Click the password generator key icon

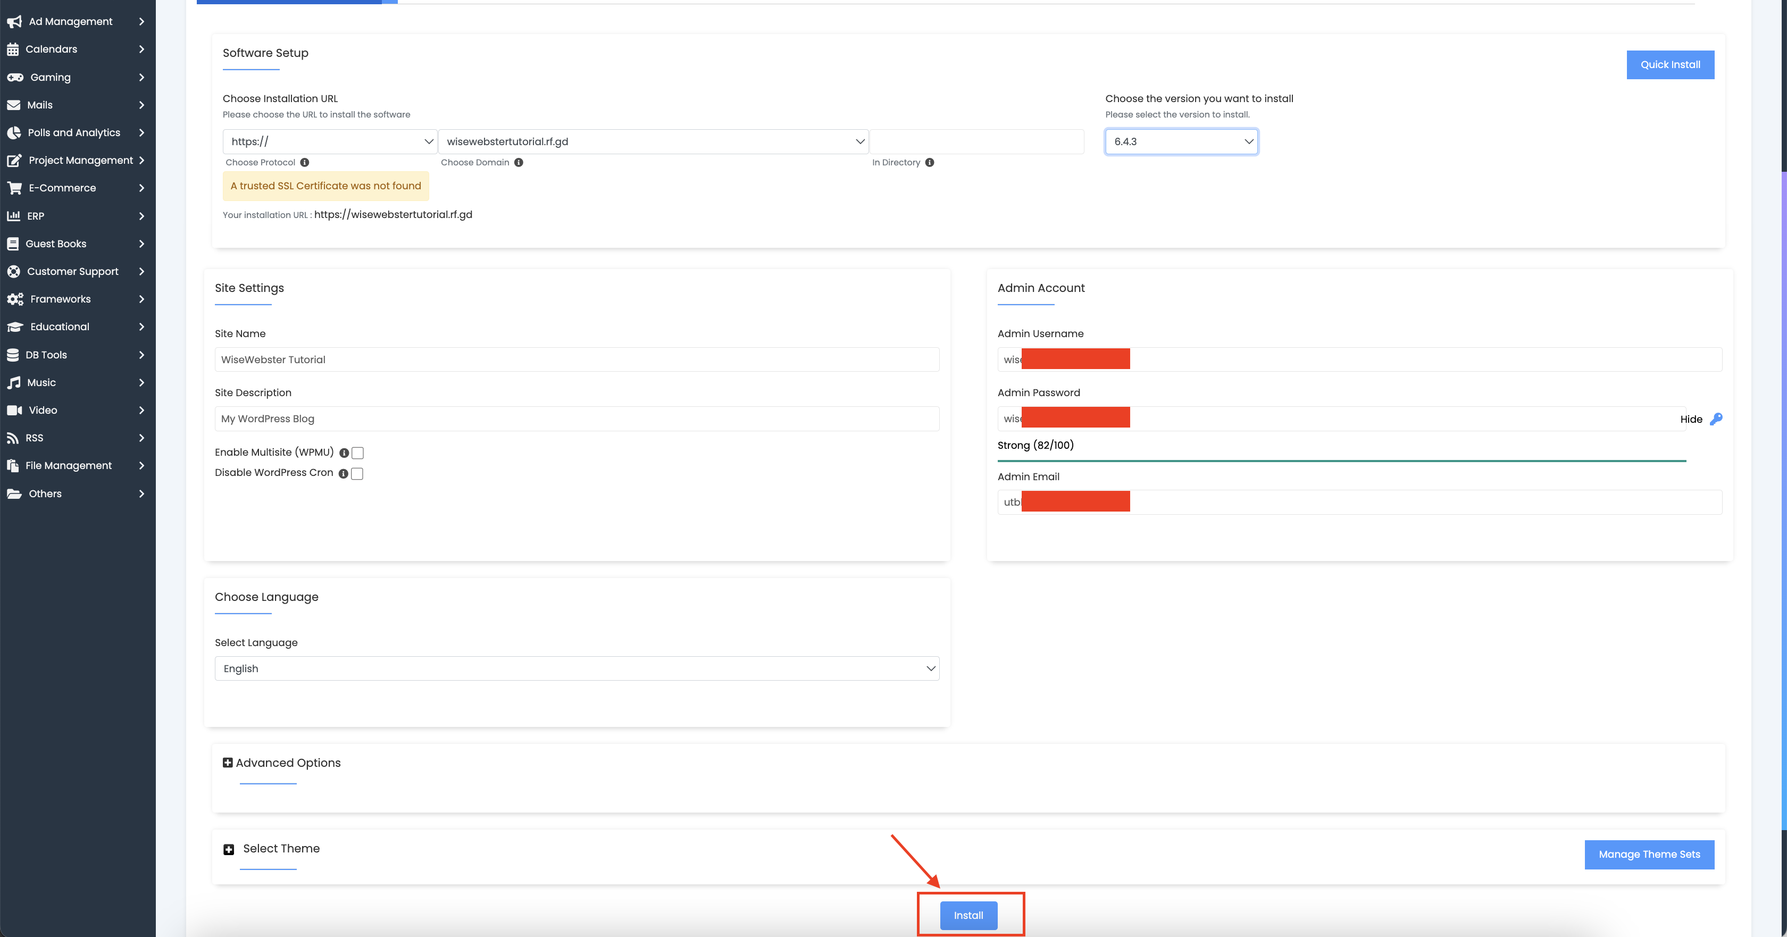(1716, 419)
